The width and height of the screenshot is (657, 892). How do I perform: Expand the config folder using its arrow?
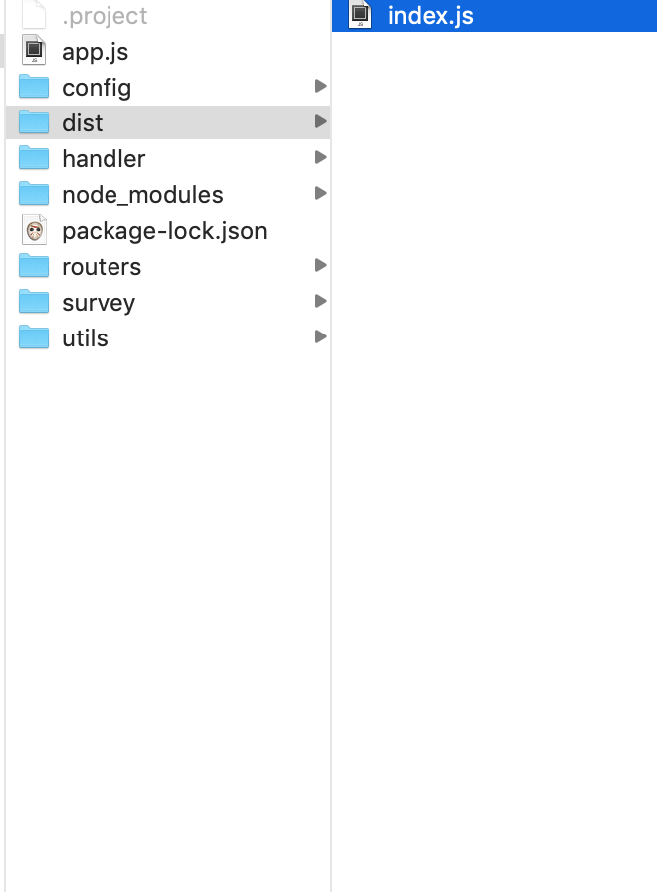click(319, 87)
